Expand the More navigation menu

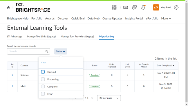pos(166,19)
